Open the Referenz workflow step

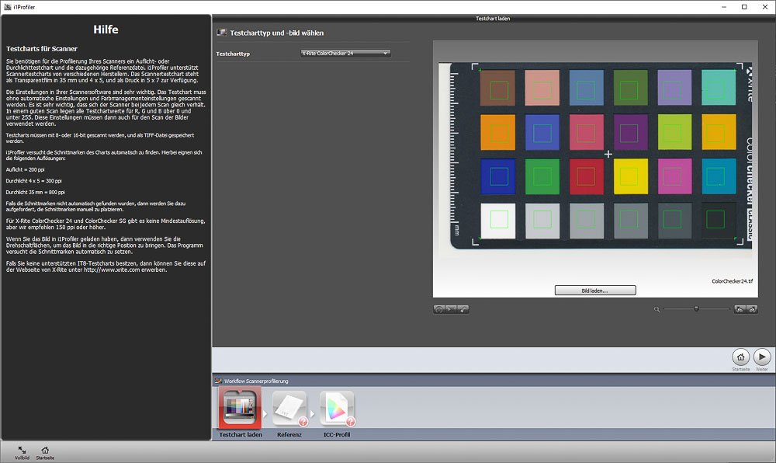click(x=289, y=409)
